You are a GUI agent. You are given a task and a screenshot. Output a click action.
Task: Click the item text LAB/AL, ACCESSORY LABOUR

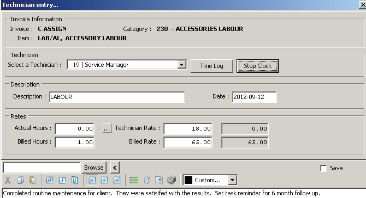tap(82, 38)
